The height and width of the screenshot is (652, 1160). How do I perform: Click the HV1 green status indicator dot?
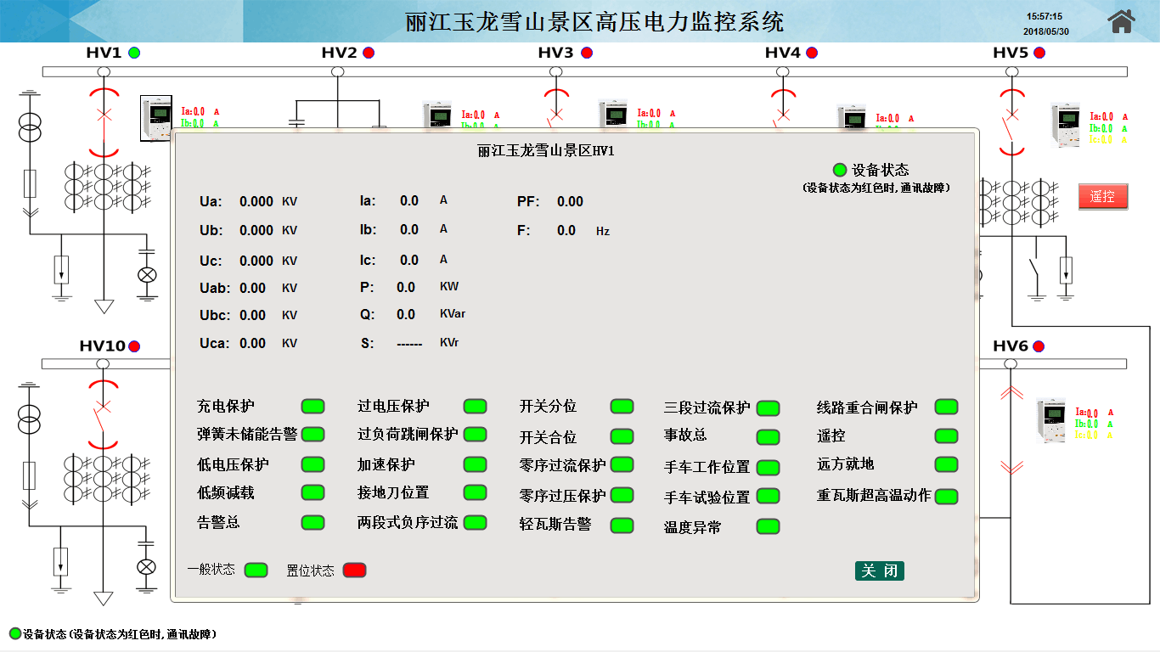coord(134,53)
